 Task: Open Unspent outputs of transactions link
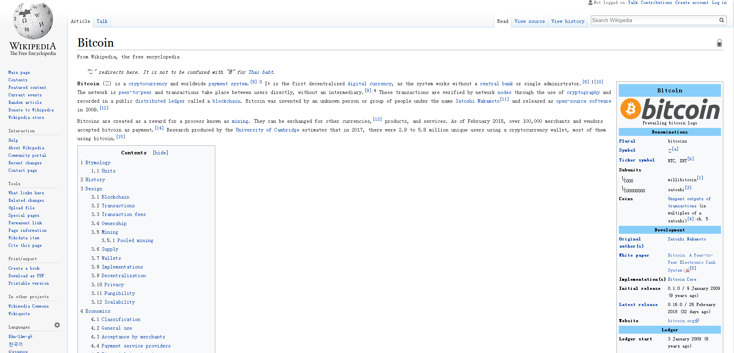pos(689,202)
